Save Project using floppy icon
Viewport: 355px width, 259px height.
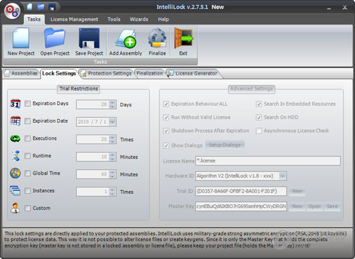[x=89, y=42]
